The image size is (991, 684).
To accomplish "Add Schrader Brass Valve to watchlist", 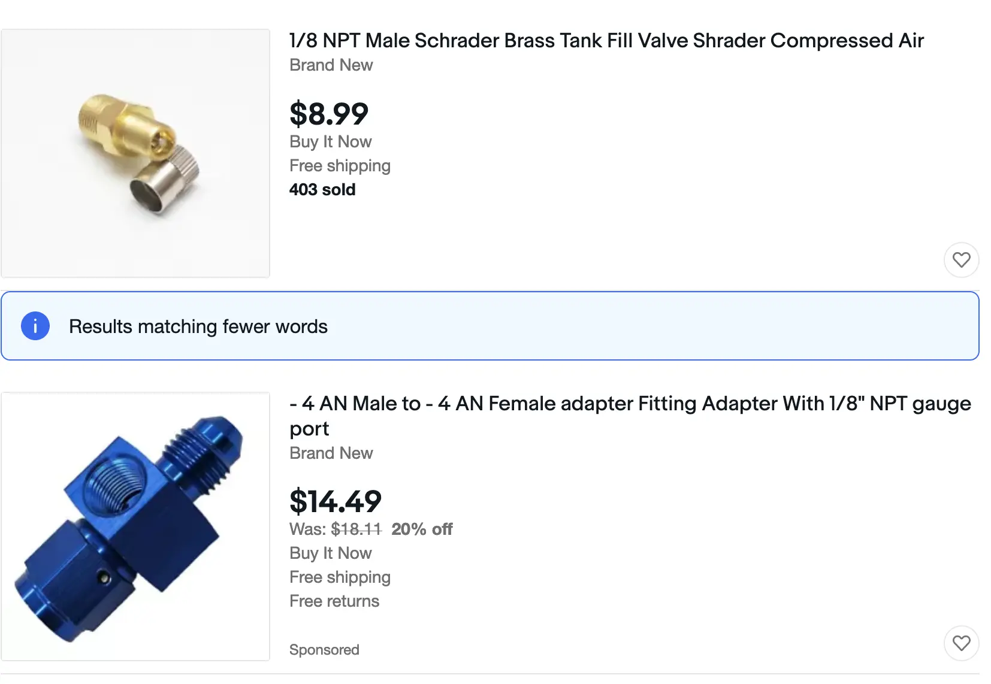I will coord(961,260).
